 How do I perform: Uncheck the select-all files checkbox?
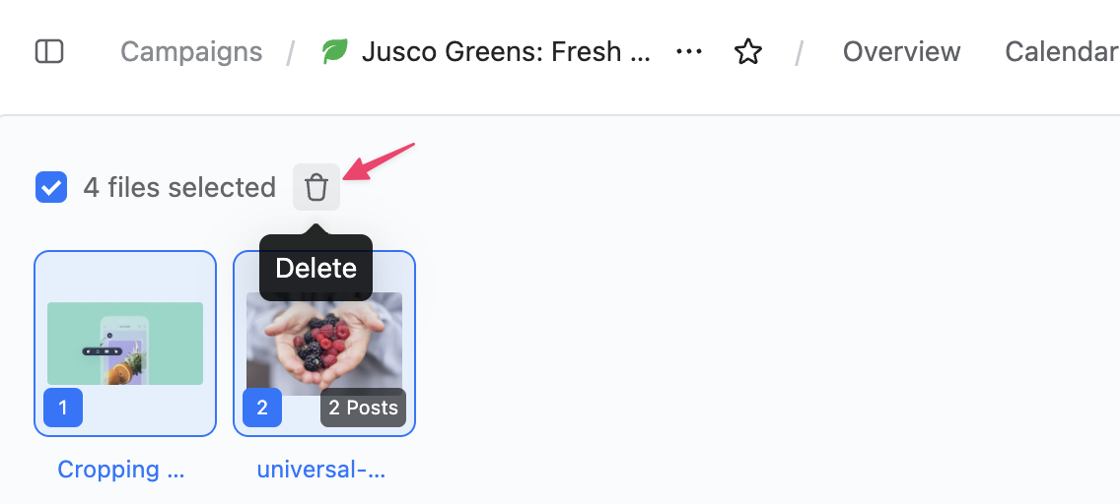[51, 187]
